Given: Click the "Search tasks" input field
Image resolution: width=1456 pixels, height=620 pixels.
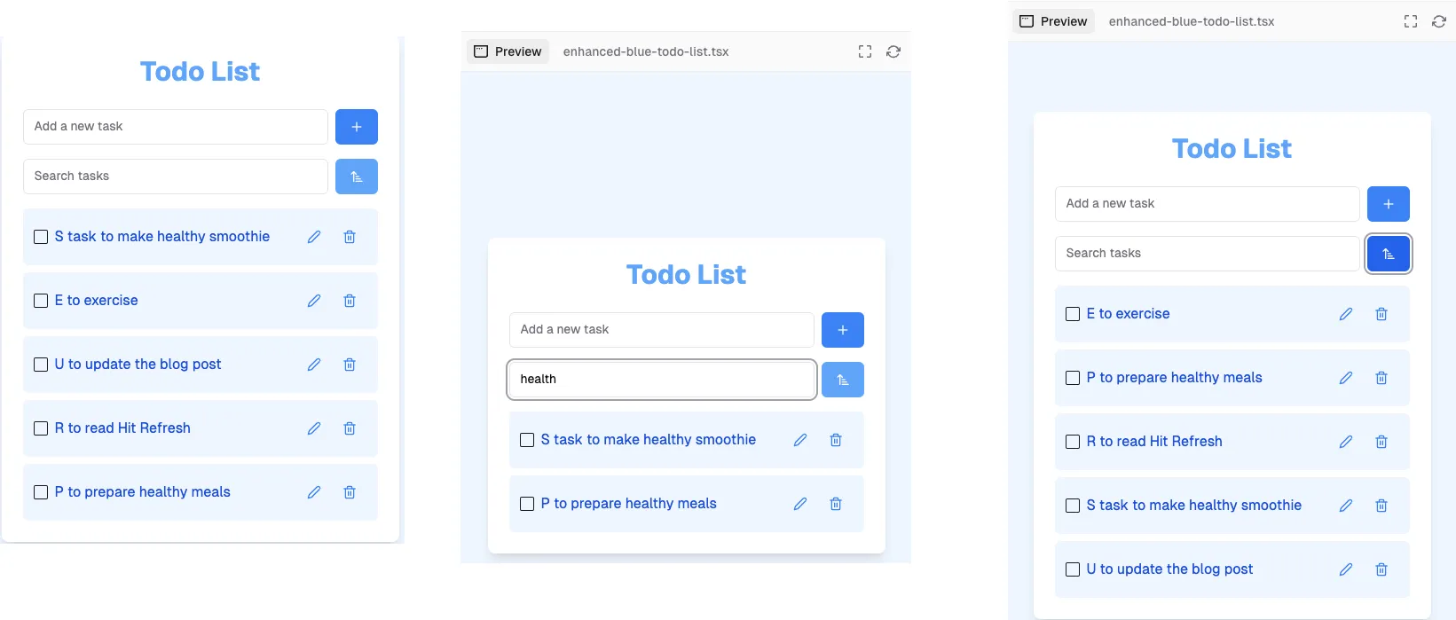Looking at the screenshot, I should (x=175, y=176).
